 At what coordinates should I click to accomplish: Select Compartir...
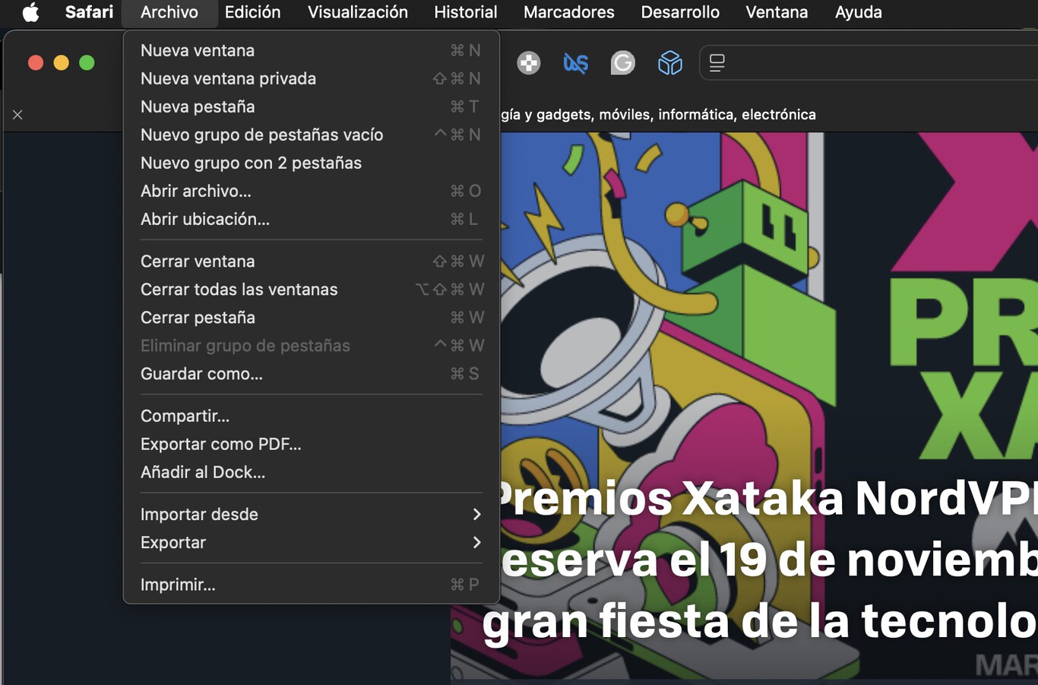click(x=311, y=416)
